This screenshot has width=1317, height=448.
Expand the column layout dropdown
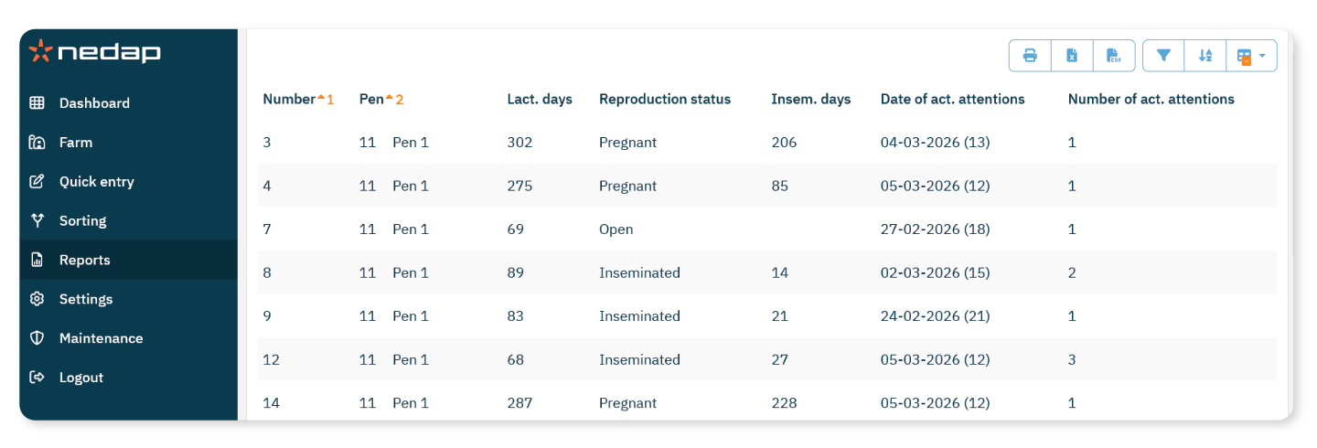pyautogui.click(x=1250, y=56)
